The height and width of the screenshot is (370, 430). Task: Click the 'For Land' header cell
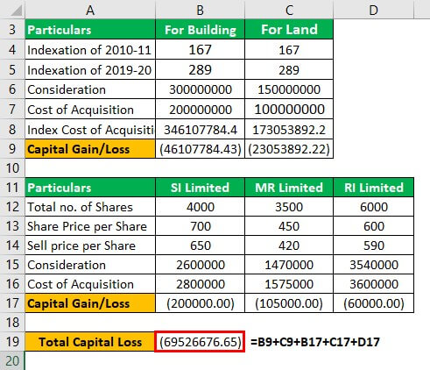click(289, 30)
